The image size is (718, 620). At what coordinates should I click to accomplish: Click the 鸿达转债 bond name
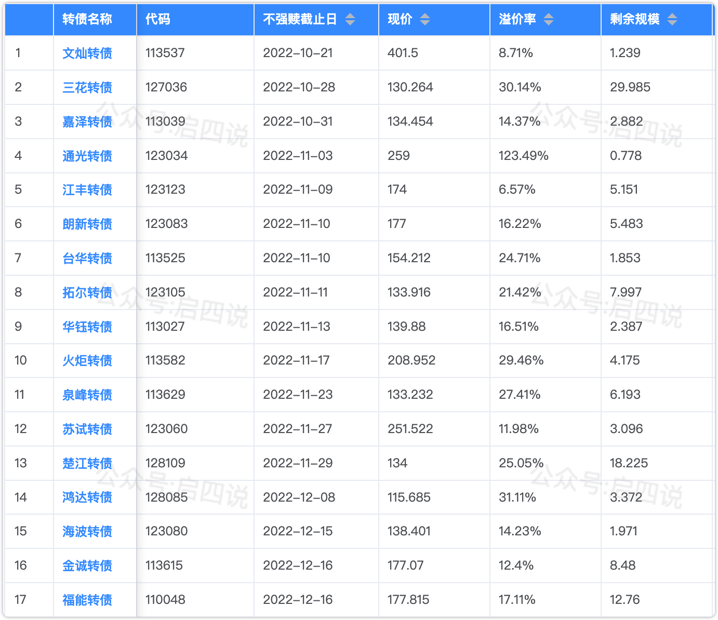[x=87, y=497]
